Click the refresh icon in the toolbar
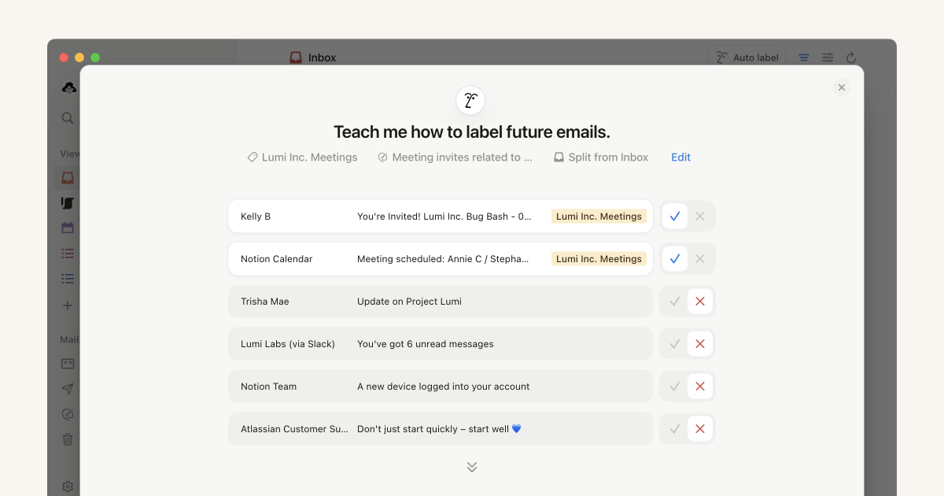The image size is (944, 496). click(x=851, y=57)
